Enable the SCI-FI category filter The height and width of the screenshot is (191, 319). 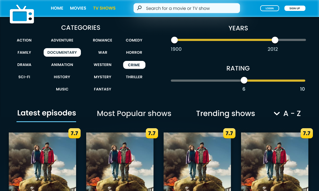pyautogui.click(x=24, y=77)
